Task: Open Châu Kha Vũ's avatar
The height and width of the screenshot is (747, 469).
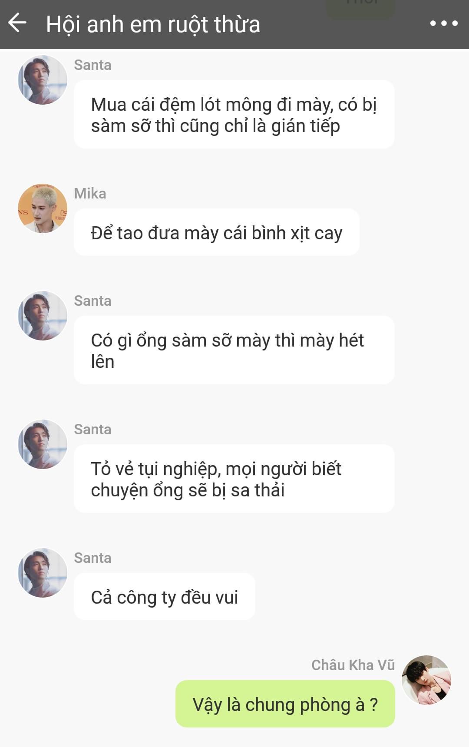Action: pyautogui.click(x=426, y=680)
